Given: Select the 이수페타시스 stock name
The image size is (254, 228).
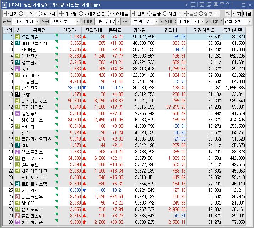Looking at the screenshot, I should pyautogui.click(x=34, y=101).
